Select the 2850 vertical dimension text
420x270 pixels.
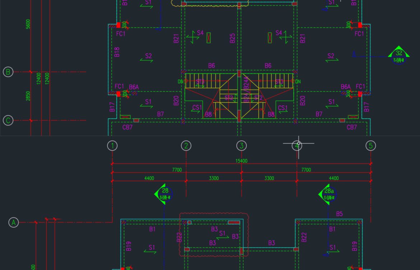[28, 96]
